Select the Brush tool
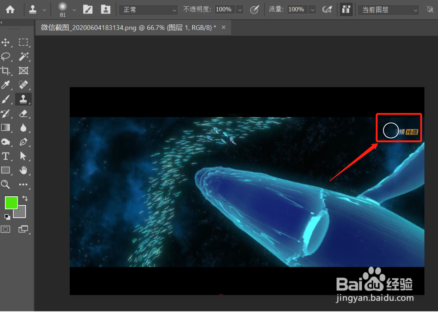Viewport: 438px width, 313px height. point(6,99)
